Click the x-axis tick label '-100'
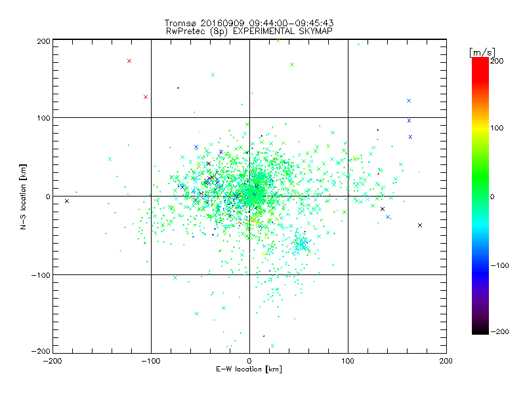525x393 pixels. point(151,361)
